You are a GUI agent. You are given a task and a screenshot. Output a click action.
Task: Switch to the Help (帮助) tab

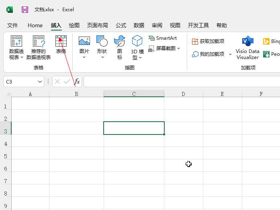222,25
